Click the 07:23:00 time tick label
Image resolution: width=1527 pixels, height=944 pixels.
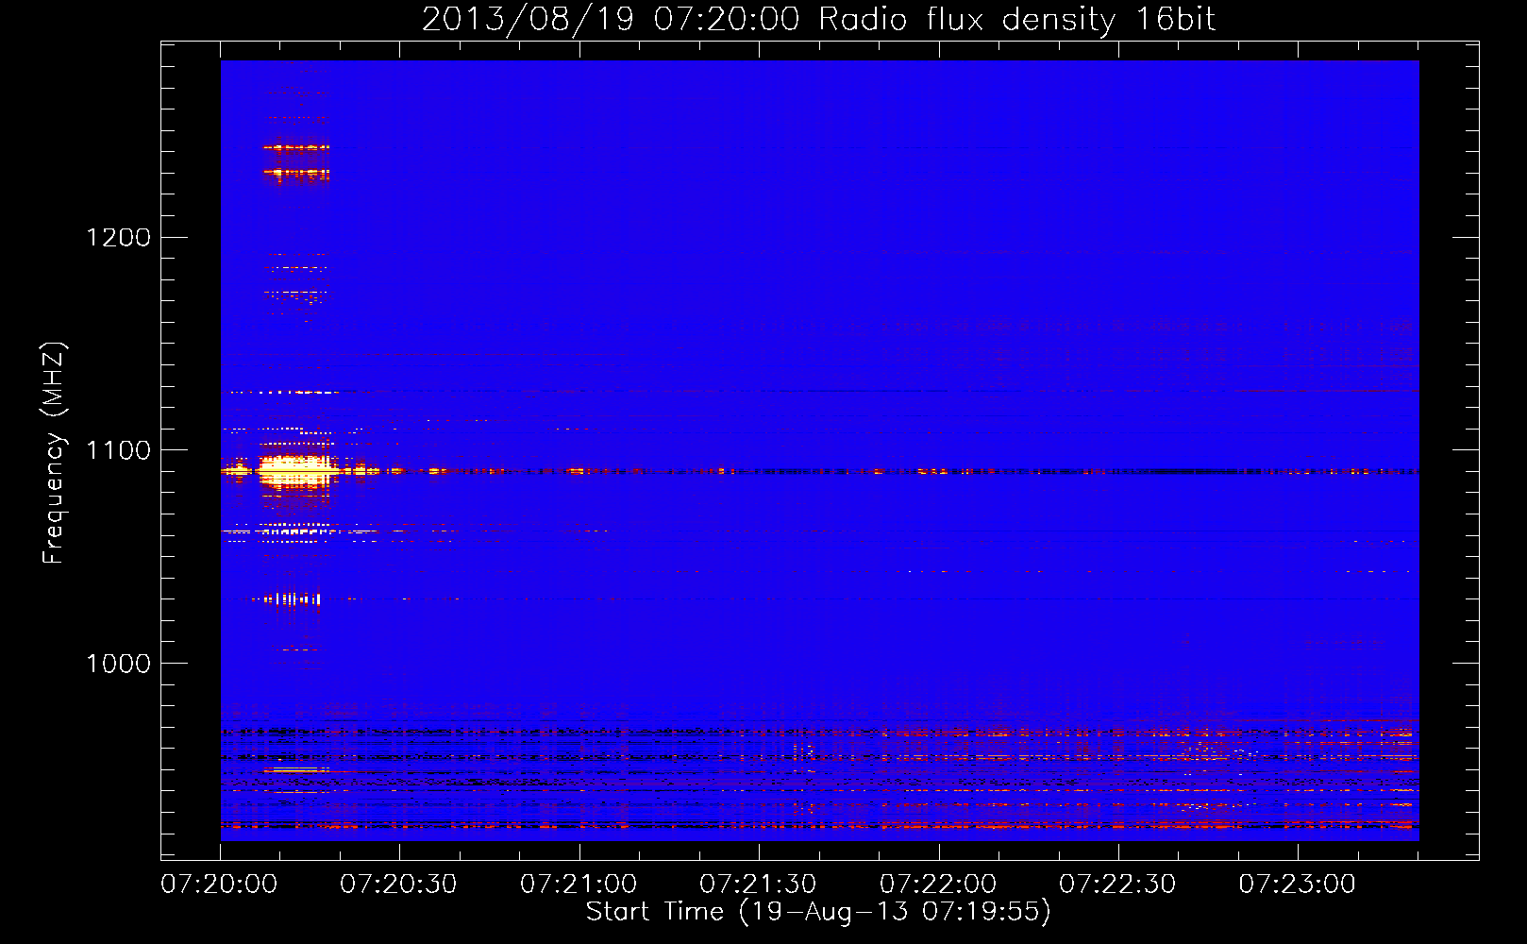[1298, 885]
